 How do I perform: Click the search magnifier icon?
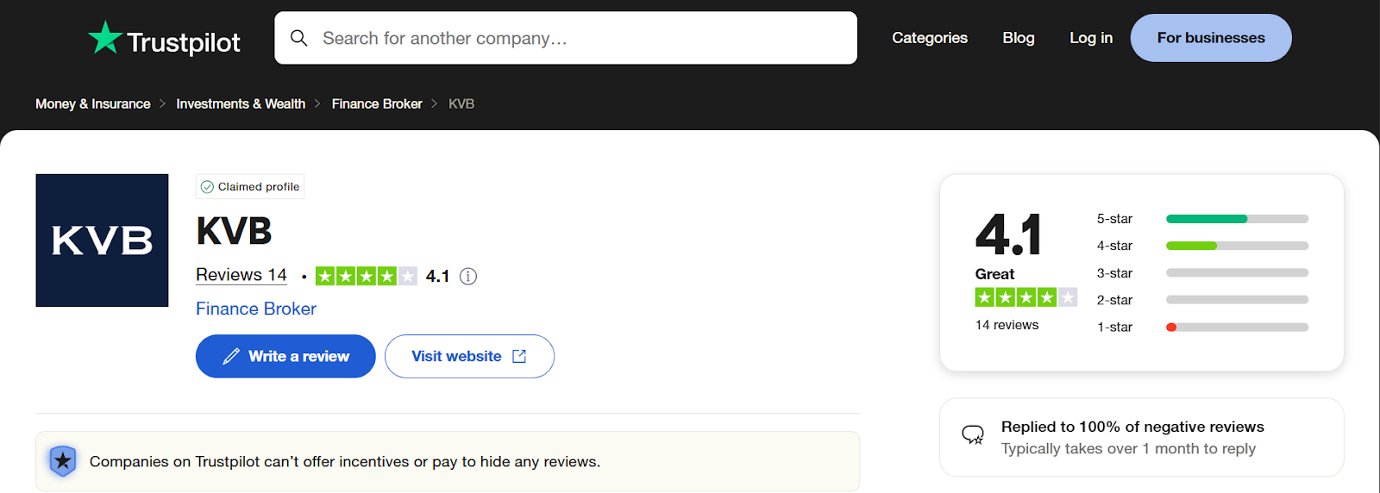click(298, 38)
